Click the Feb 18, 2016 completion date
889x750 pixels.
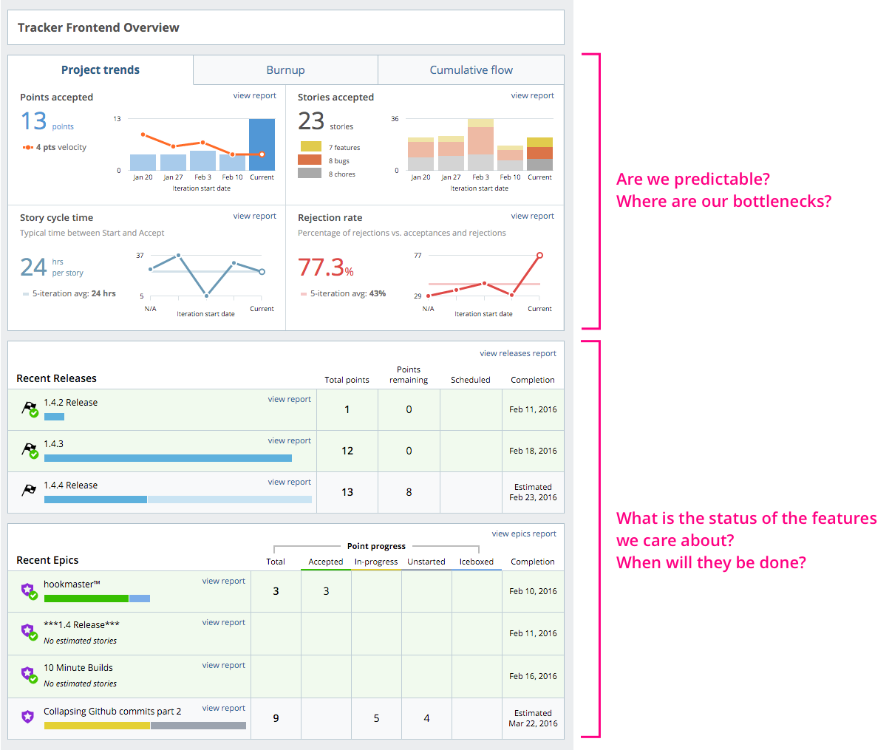[x=533, y=451]
